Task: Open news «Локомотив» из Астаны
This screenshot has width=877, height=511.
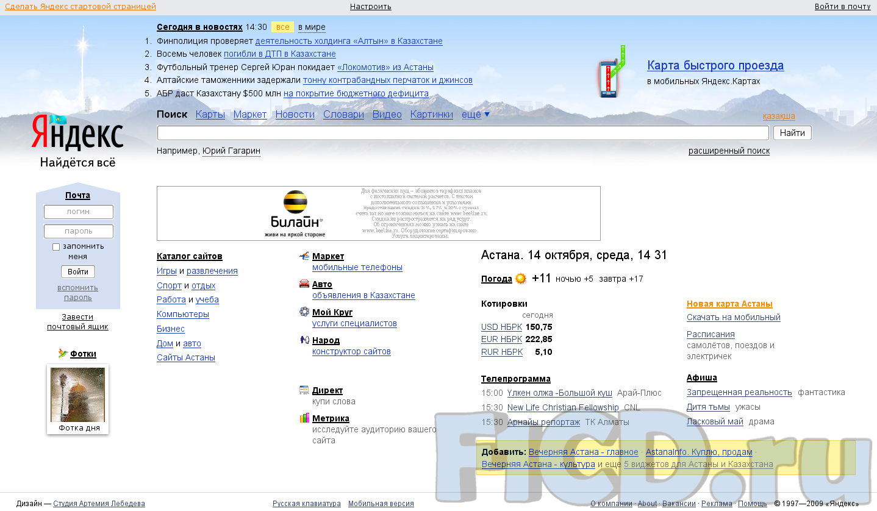Action: click(x=385, y=68)
